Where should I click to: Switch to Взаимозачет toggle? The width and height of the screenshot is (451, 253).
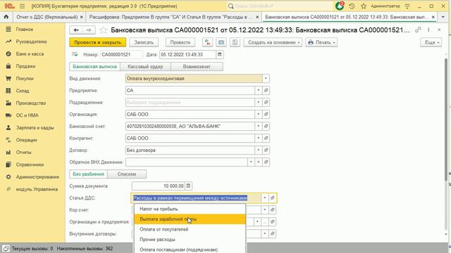point(197,67)
